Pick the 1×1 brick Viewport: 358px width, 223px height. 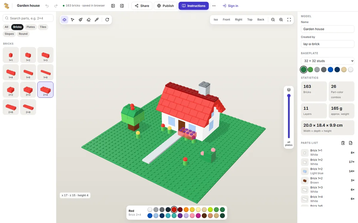(x=11, y=55)
